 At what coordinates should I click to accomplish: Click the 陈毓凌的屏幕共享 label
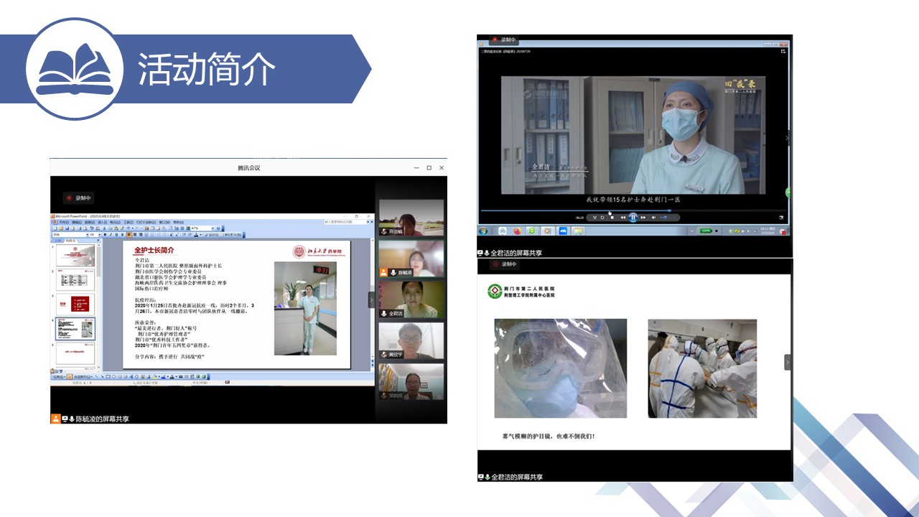(x=103, y=419)
